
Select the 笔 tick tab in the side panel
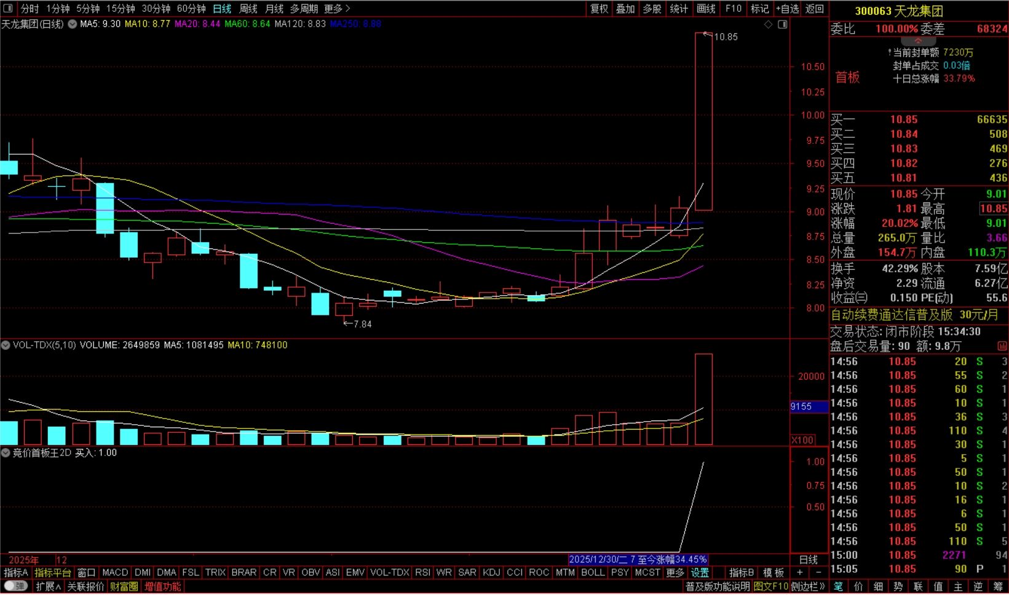point(838,586)
